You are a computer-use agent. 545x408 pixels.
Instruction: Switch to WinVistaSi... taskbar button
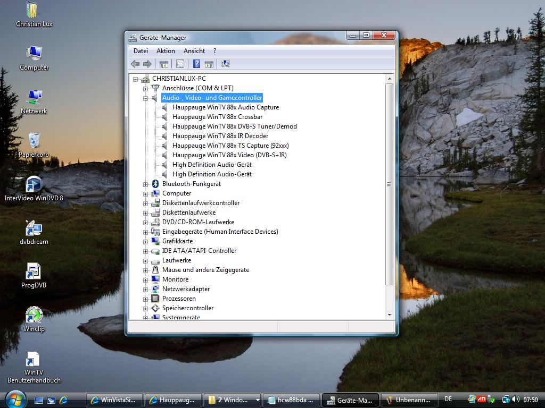click(114, 400)
